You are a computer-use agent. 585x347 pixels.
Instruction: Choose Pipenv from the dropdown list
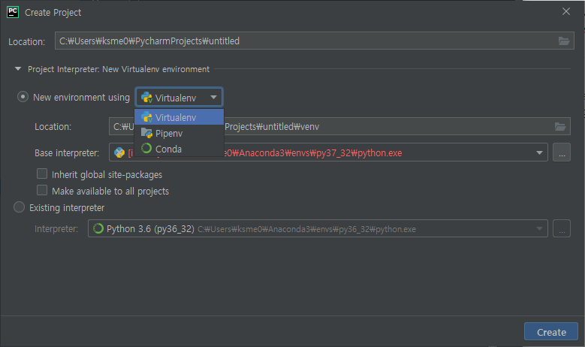(179, 133)
